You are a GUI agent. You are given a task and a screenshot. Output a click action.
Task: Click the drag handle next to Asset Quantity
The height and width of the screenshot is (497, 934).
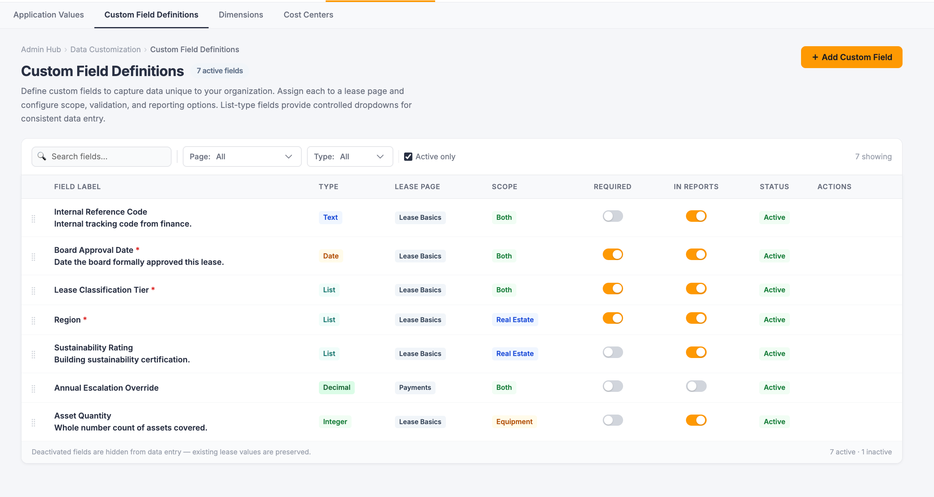(33, 421)
